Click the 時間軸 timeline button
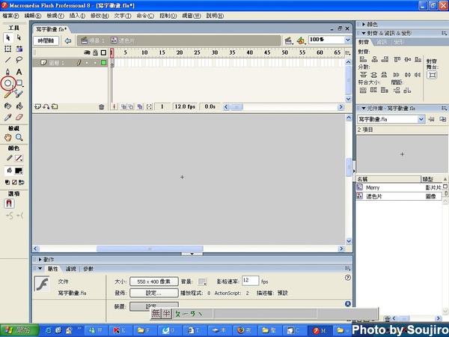Image resolution: width=449 pixels, height=337 pixels. point(47,40)
